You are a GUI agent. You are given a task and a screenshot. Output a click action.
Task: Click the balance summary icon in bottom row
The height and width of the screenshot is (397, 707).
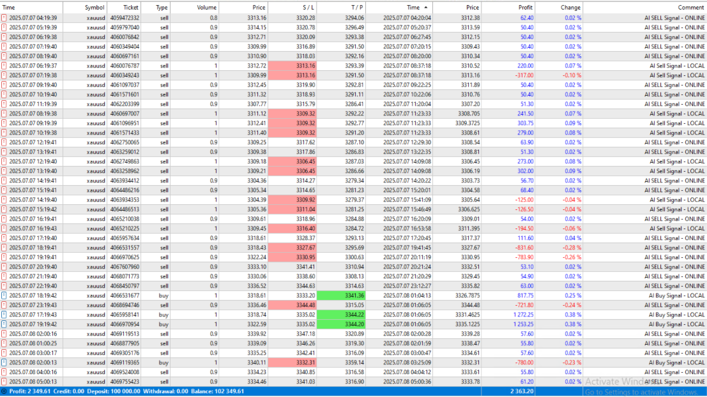coord(4,392)
